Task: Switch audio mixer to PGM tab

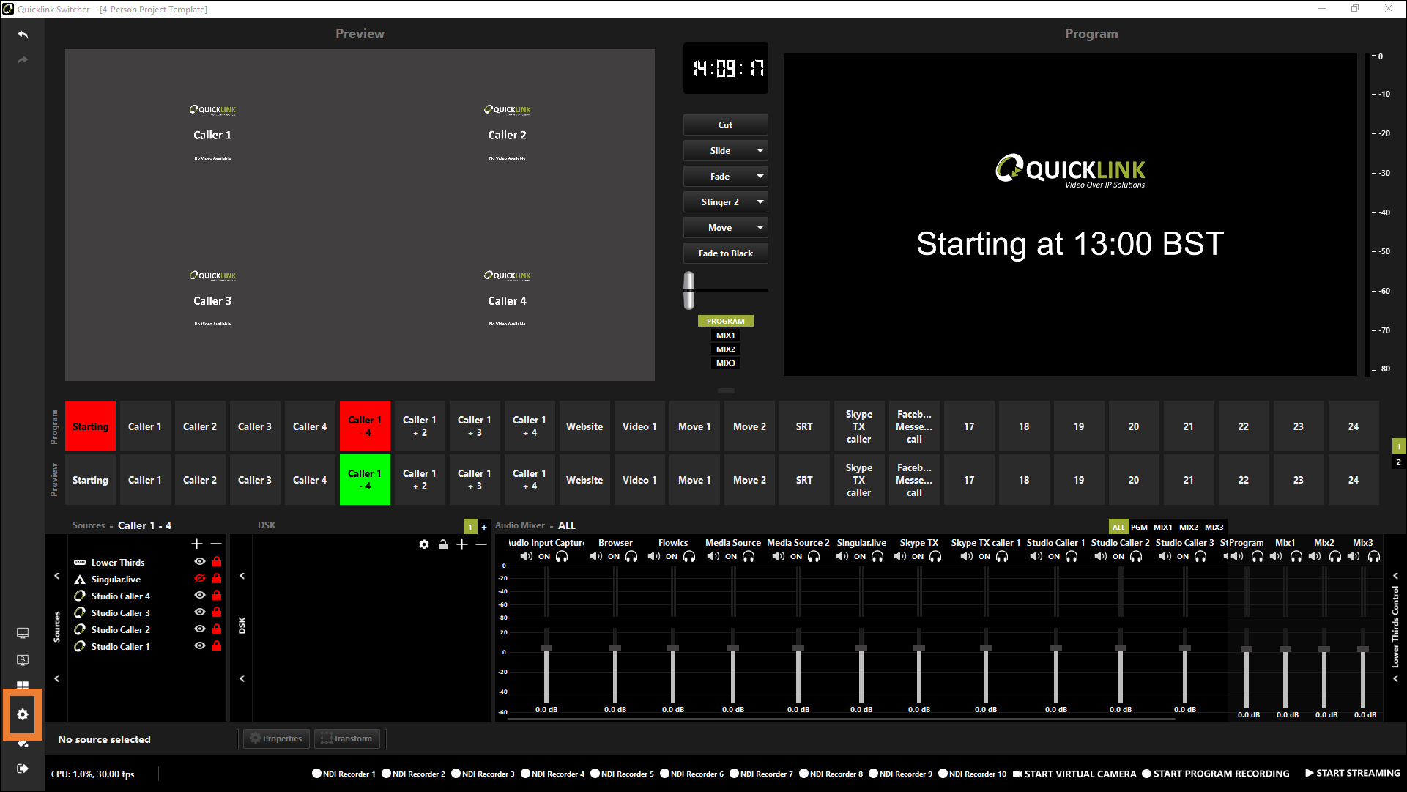Action: (x=1139, y=527)
